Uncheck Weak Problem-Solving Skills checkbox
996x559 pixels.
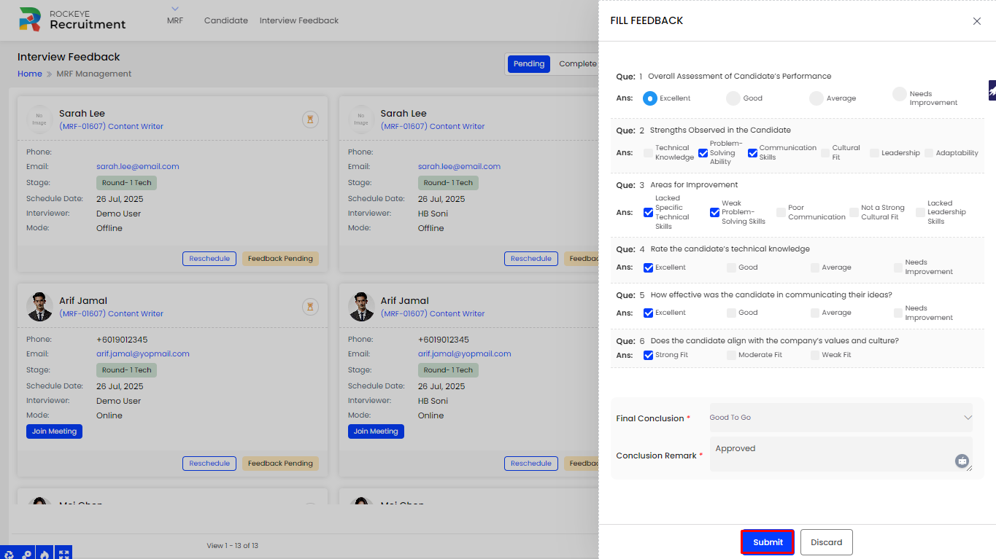pos(715,213)
